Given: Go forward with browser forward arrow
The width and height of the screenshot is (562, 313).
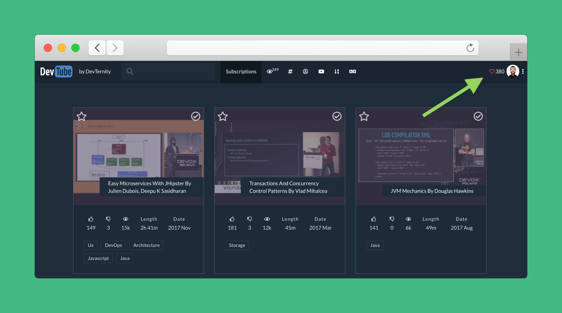Looking at the screenshot, I should point(115,48).
